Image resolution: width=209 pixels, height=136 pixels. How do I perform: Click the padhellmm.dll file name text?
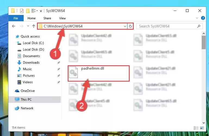pos(93,68)
